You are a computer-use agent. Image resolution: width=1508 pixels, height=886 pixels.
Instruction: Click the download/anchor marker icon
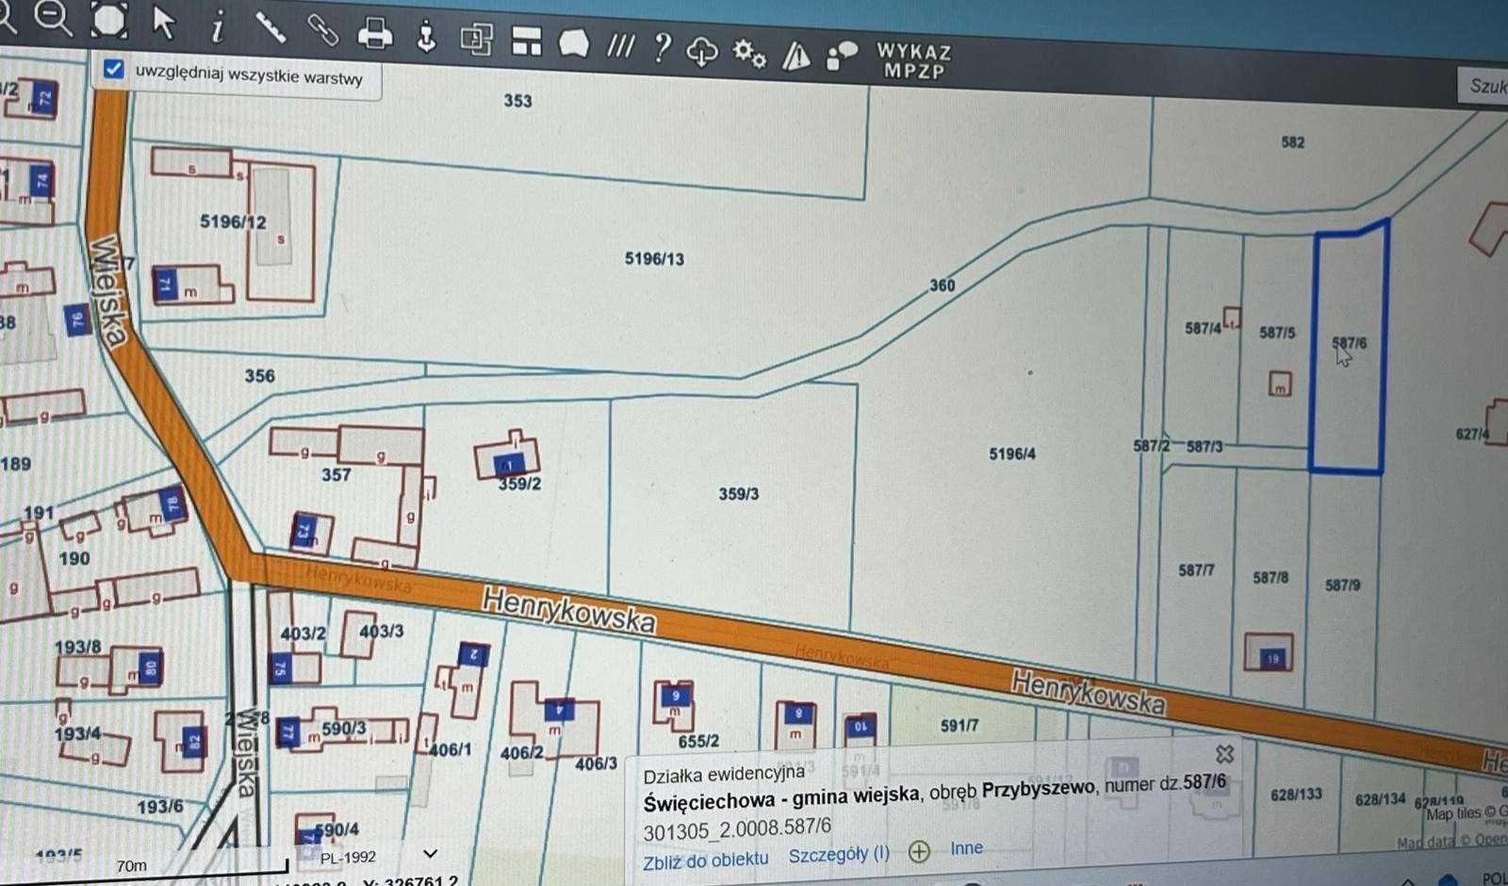pos(426,36)
